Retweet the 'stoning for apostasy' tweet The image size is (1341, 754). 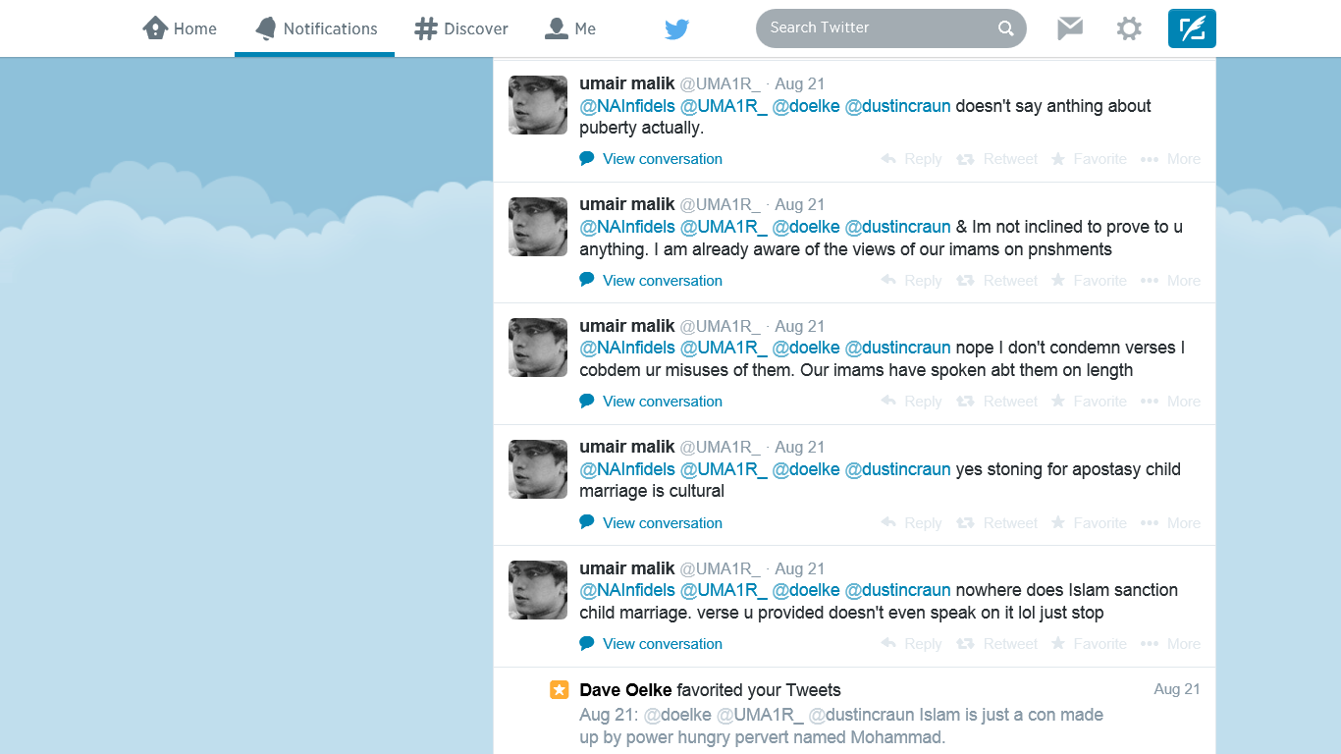coord(996,523)
